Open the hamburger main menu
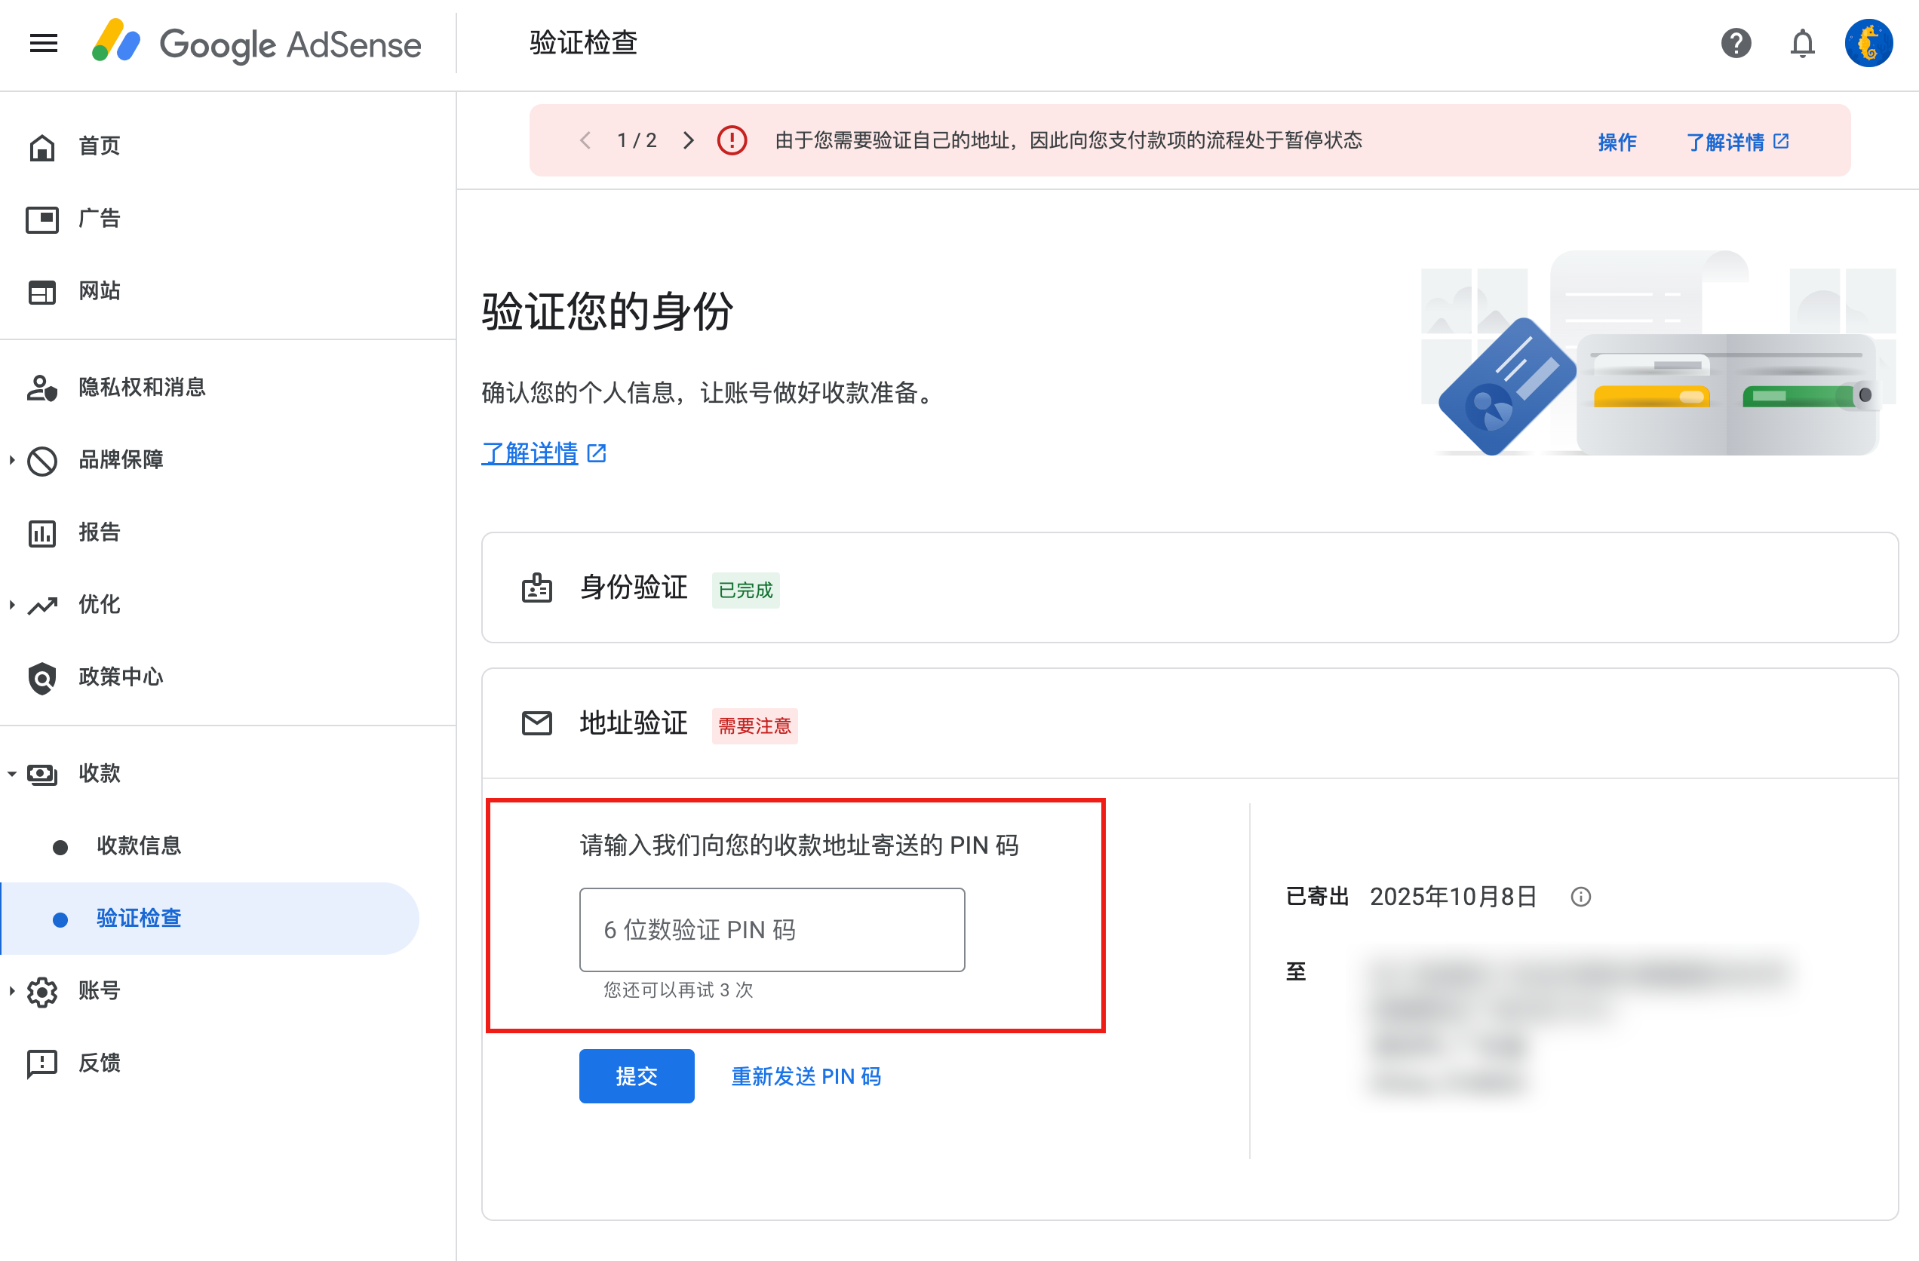Screen dimensions: 1919x1261 (x=44, y=44)
